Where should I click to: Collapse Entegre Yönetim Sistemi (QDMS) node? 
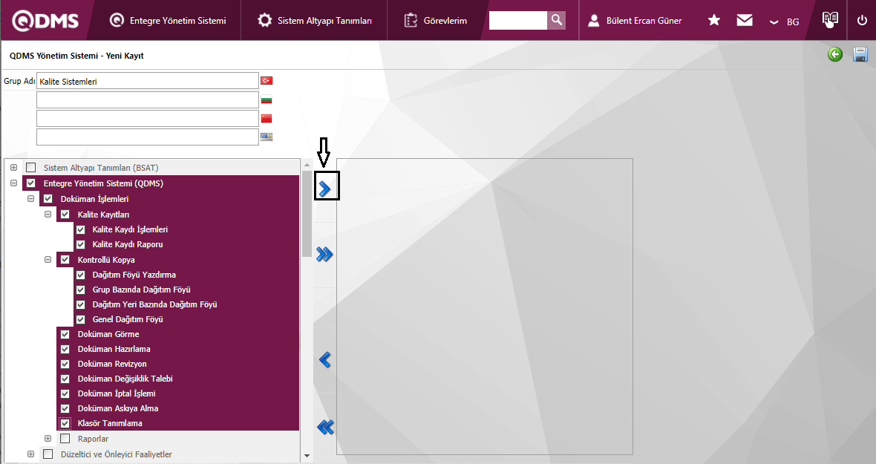coord(13,183)
